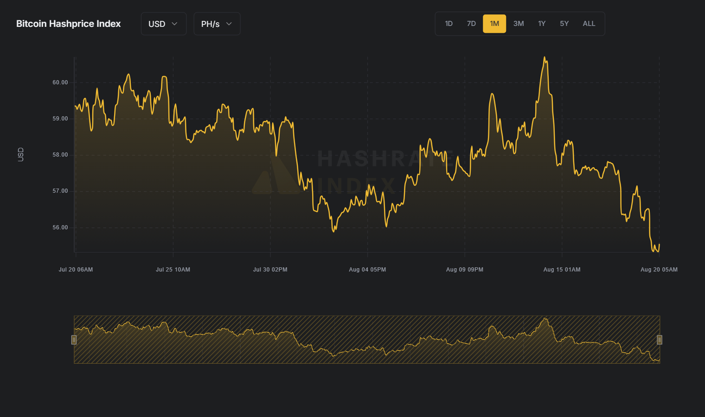This screenshot has height=417, width=705.
Task: Click the USD vertical axis label
Action: (x=20, y=155)
